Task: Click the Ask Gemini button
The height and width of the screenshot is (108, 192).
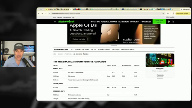Action: [x=185, y=9]
